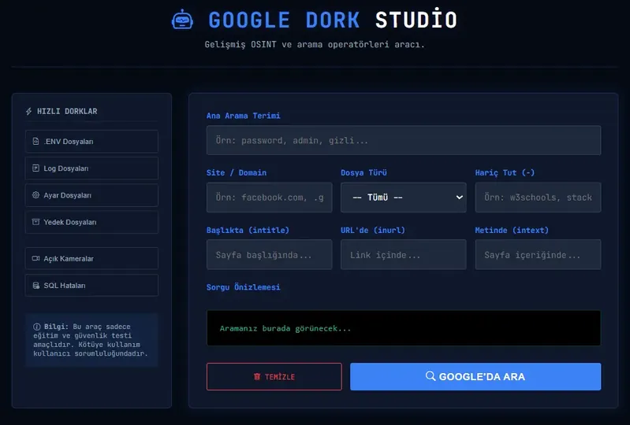Focus the Ana Arama Terimi input field
Image resolution: width=630 pixels, height=425 pixels.
tap(404, 140)
